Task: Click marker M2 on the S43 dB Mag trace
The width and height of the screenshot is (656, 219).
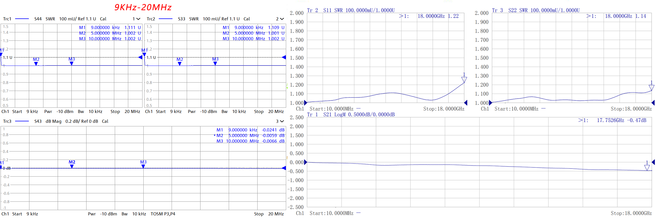Action: (72, 166)
